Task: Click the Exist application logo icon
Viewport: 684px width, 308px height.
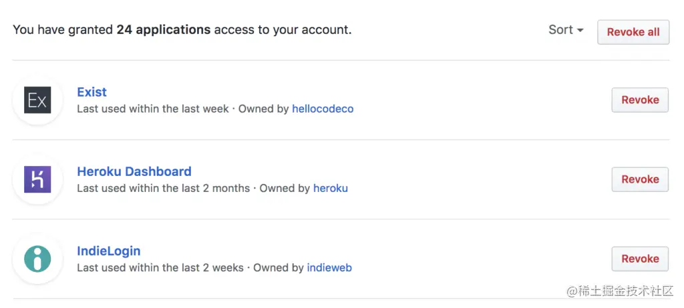Action: tap(37, 101)
